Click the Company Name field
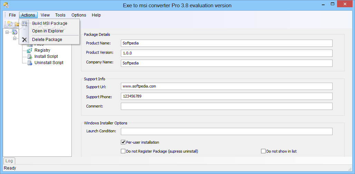This screenshot has width=355, height=174. pyautogui.click(x=227, y=63)
